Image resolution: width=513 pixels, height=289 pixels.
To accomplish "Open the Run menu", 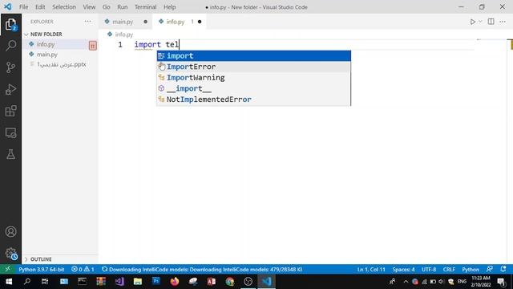I will coord(123,7).
